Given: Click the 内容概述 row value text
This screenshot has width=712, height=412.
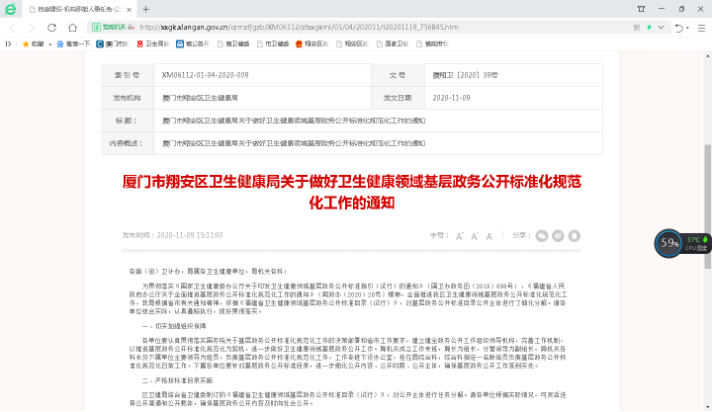Looking at the screenshot, I should pos(294,143).
